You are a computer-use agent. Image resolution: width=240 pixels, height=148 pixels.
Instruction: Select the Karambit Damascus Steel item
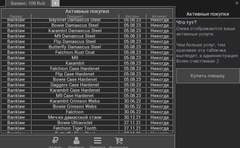(x=75, y=31)
